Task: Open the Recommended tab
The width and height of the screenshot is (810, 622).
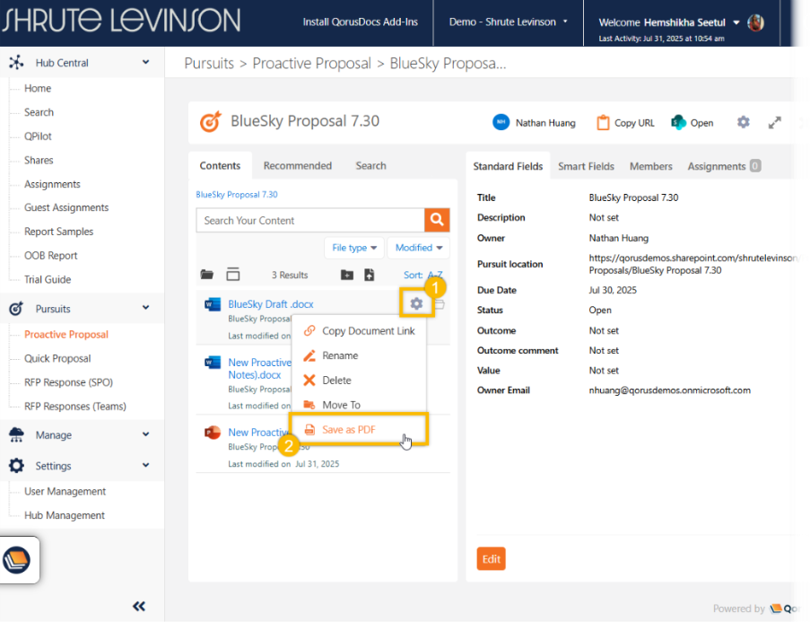Action: 297,166
